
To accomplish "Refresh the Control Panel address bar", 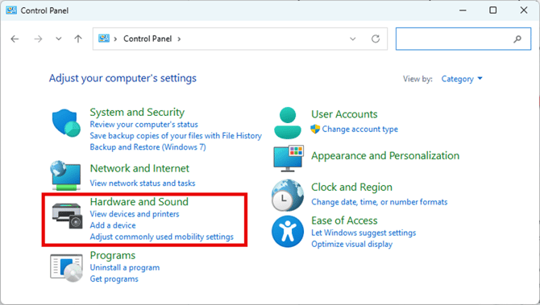I will [x=376, y=39].
